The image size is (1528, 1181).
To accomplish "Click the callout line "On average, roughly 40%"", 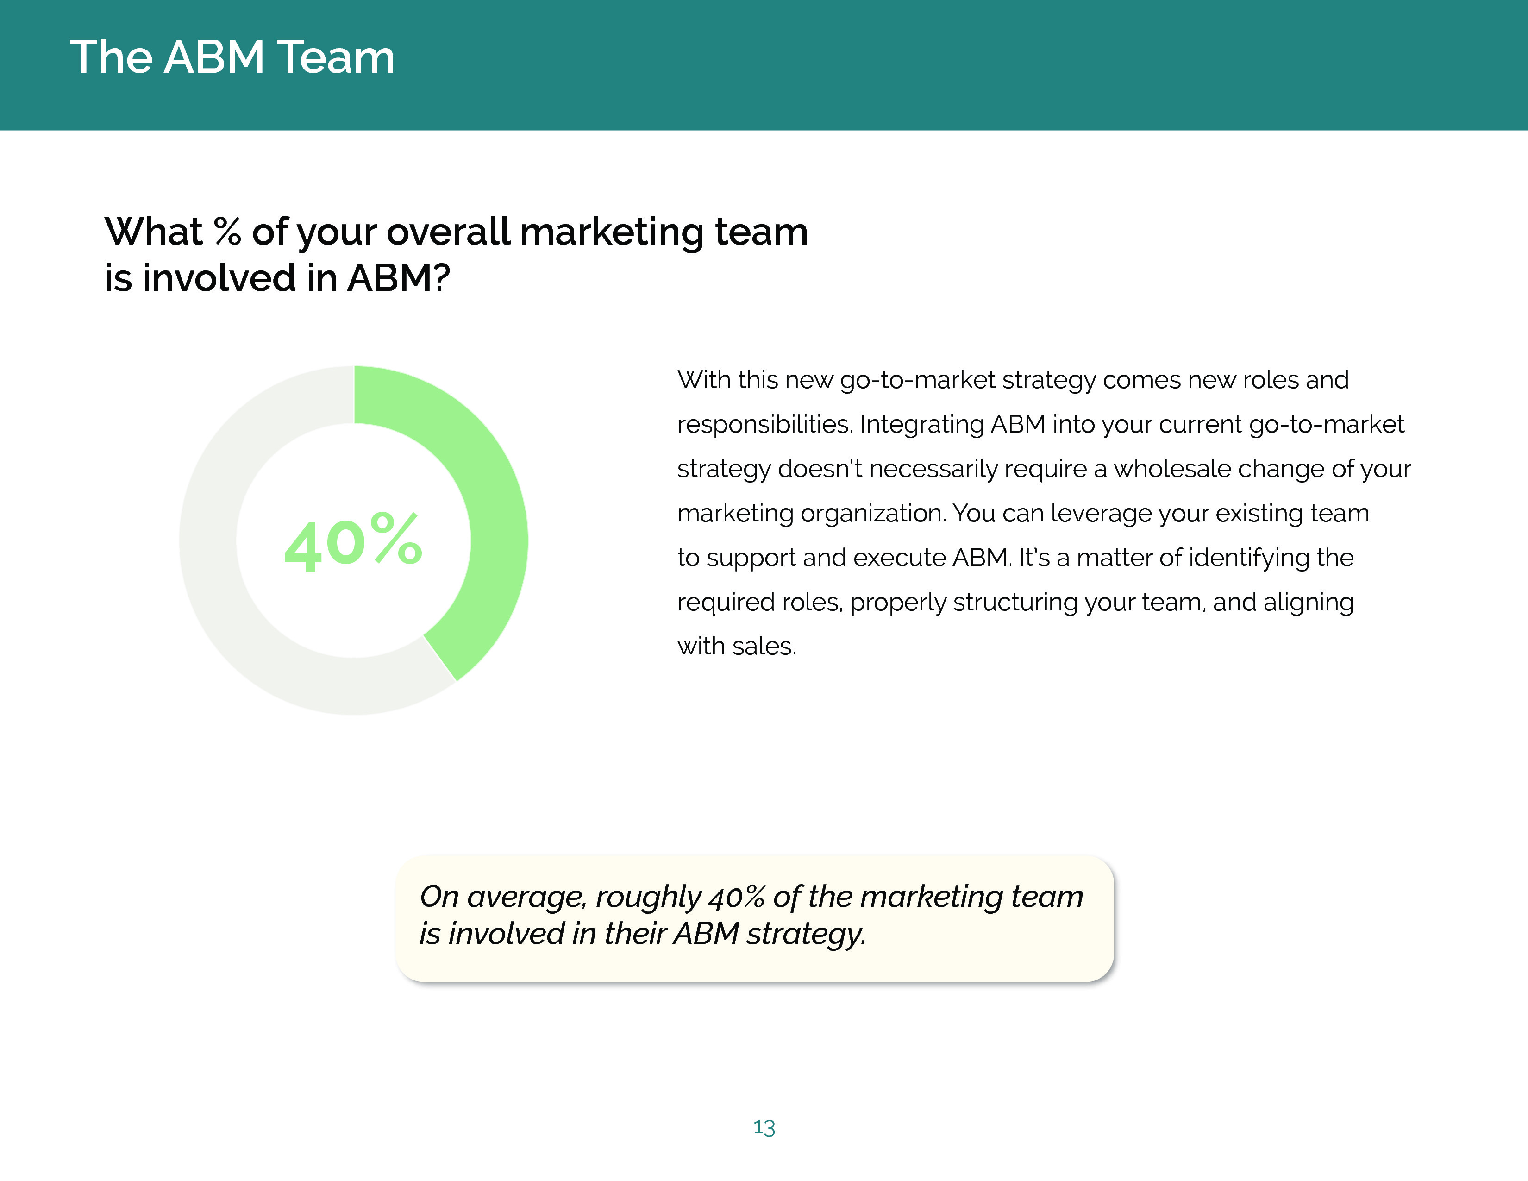I will [751, 897].
